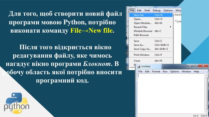
Task: Choose Print Window menu entry
Action: click(151, 55)
